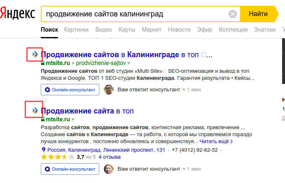Click the '3,7 из 5' rating text

click(x=86, y=157)
